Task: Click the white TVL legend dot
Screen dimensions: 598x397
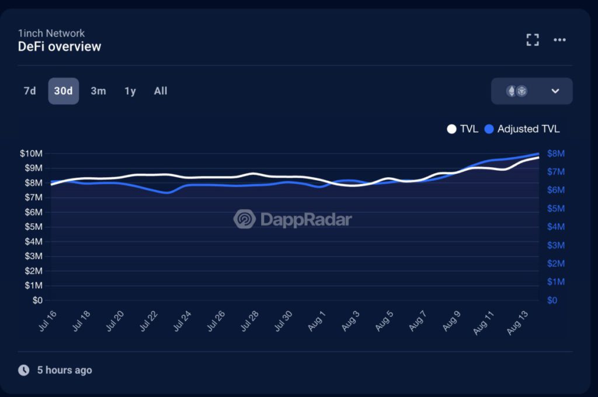Action: [451, 129]
